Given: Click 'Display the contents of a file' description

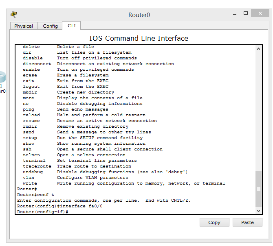Looking at the screenshot, I should 100,98.
